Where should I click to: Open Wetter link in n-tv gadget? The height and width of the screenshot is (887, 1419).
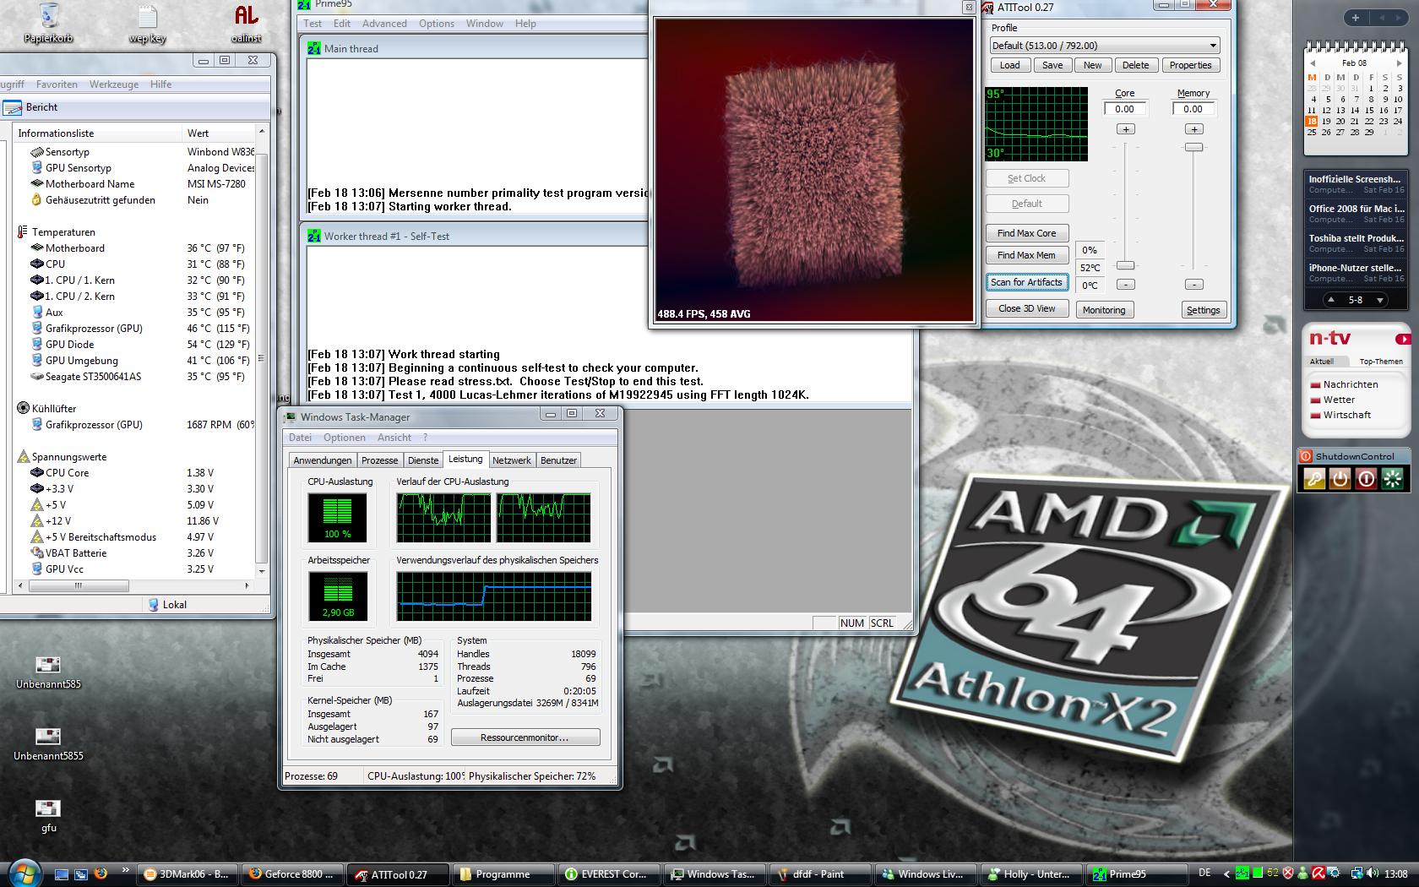click(1339, 400)
